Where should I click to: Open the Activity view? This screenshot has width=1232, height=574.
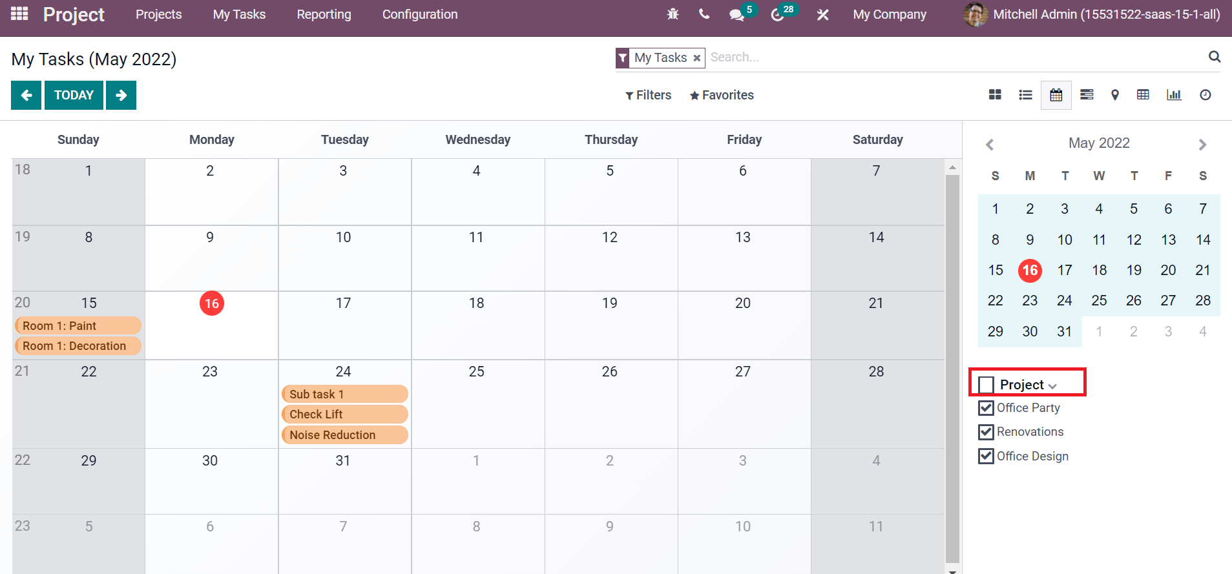coord(1205,95)
